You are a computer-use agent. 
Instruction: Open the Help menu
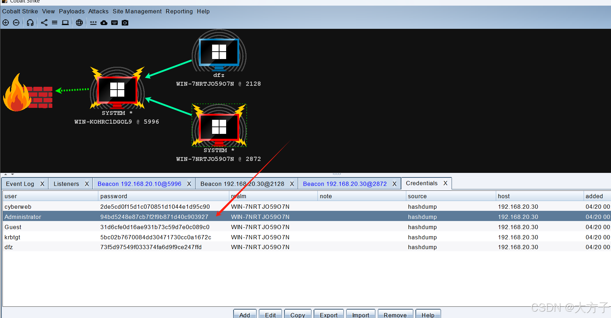click(x=203, y=11)
